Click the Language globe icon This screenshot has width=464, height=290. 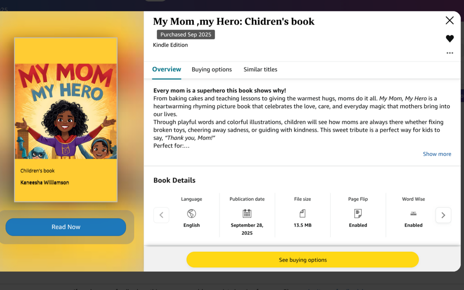click(x=191, y=213)
